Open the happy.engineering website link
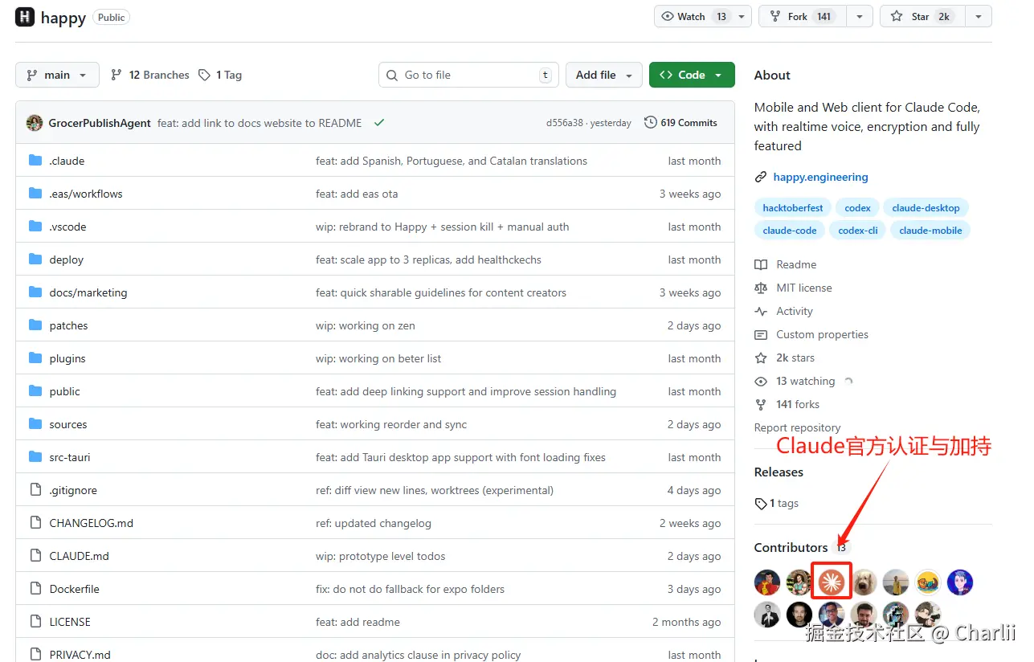The width and height of the screenshot is (1034, 662). (x=820, y=177)
